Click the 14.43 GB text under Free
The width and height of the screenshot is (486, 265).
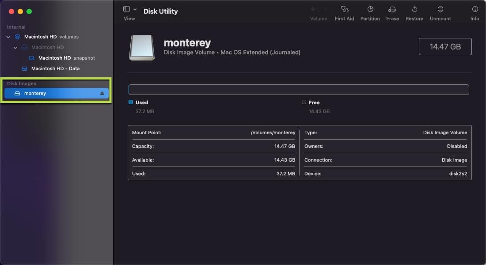[x=319, y=111]
